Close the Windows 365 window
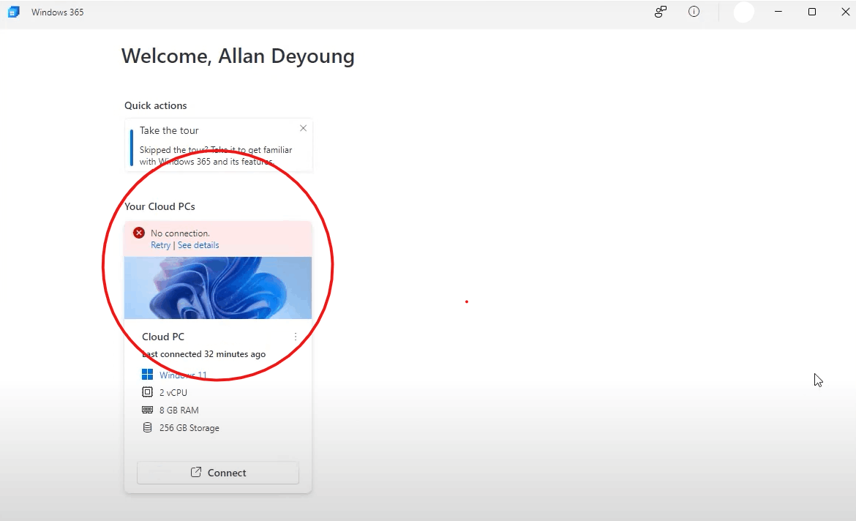Image resolution: width=856 pixels, height=521 pixels. tap(845, 12)
